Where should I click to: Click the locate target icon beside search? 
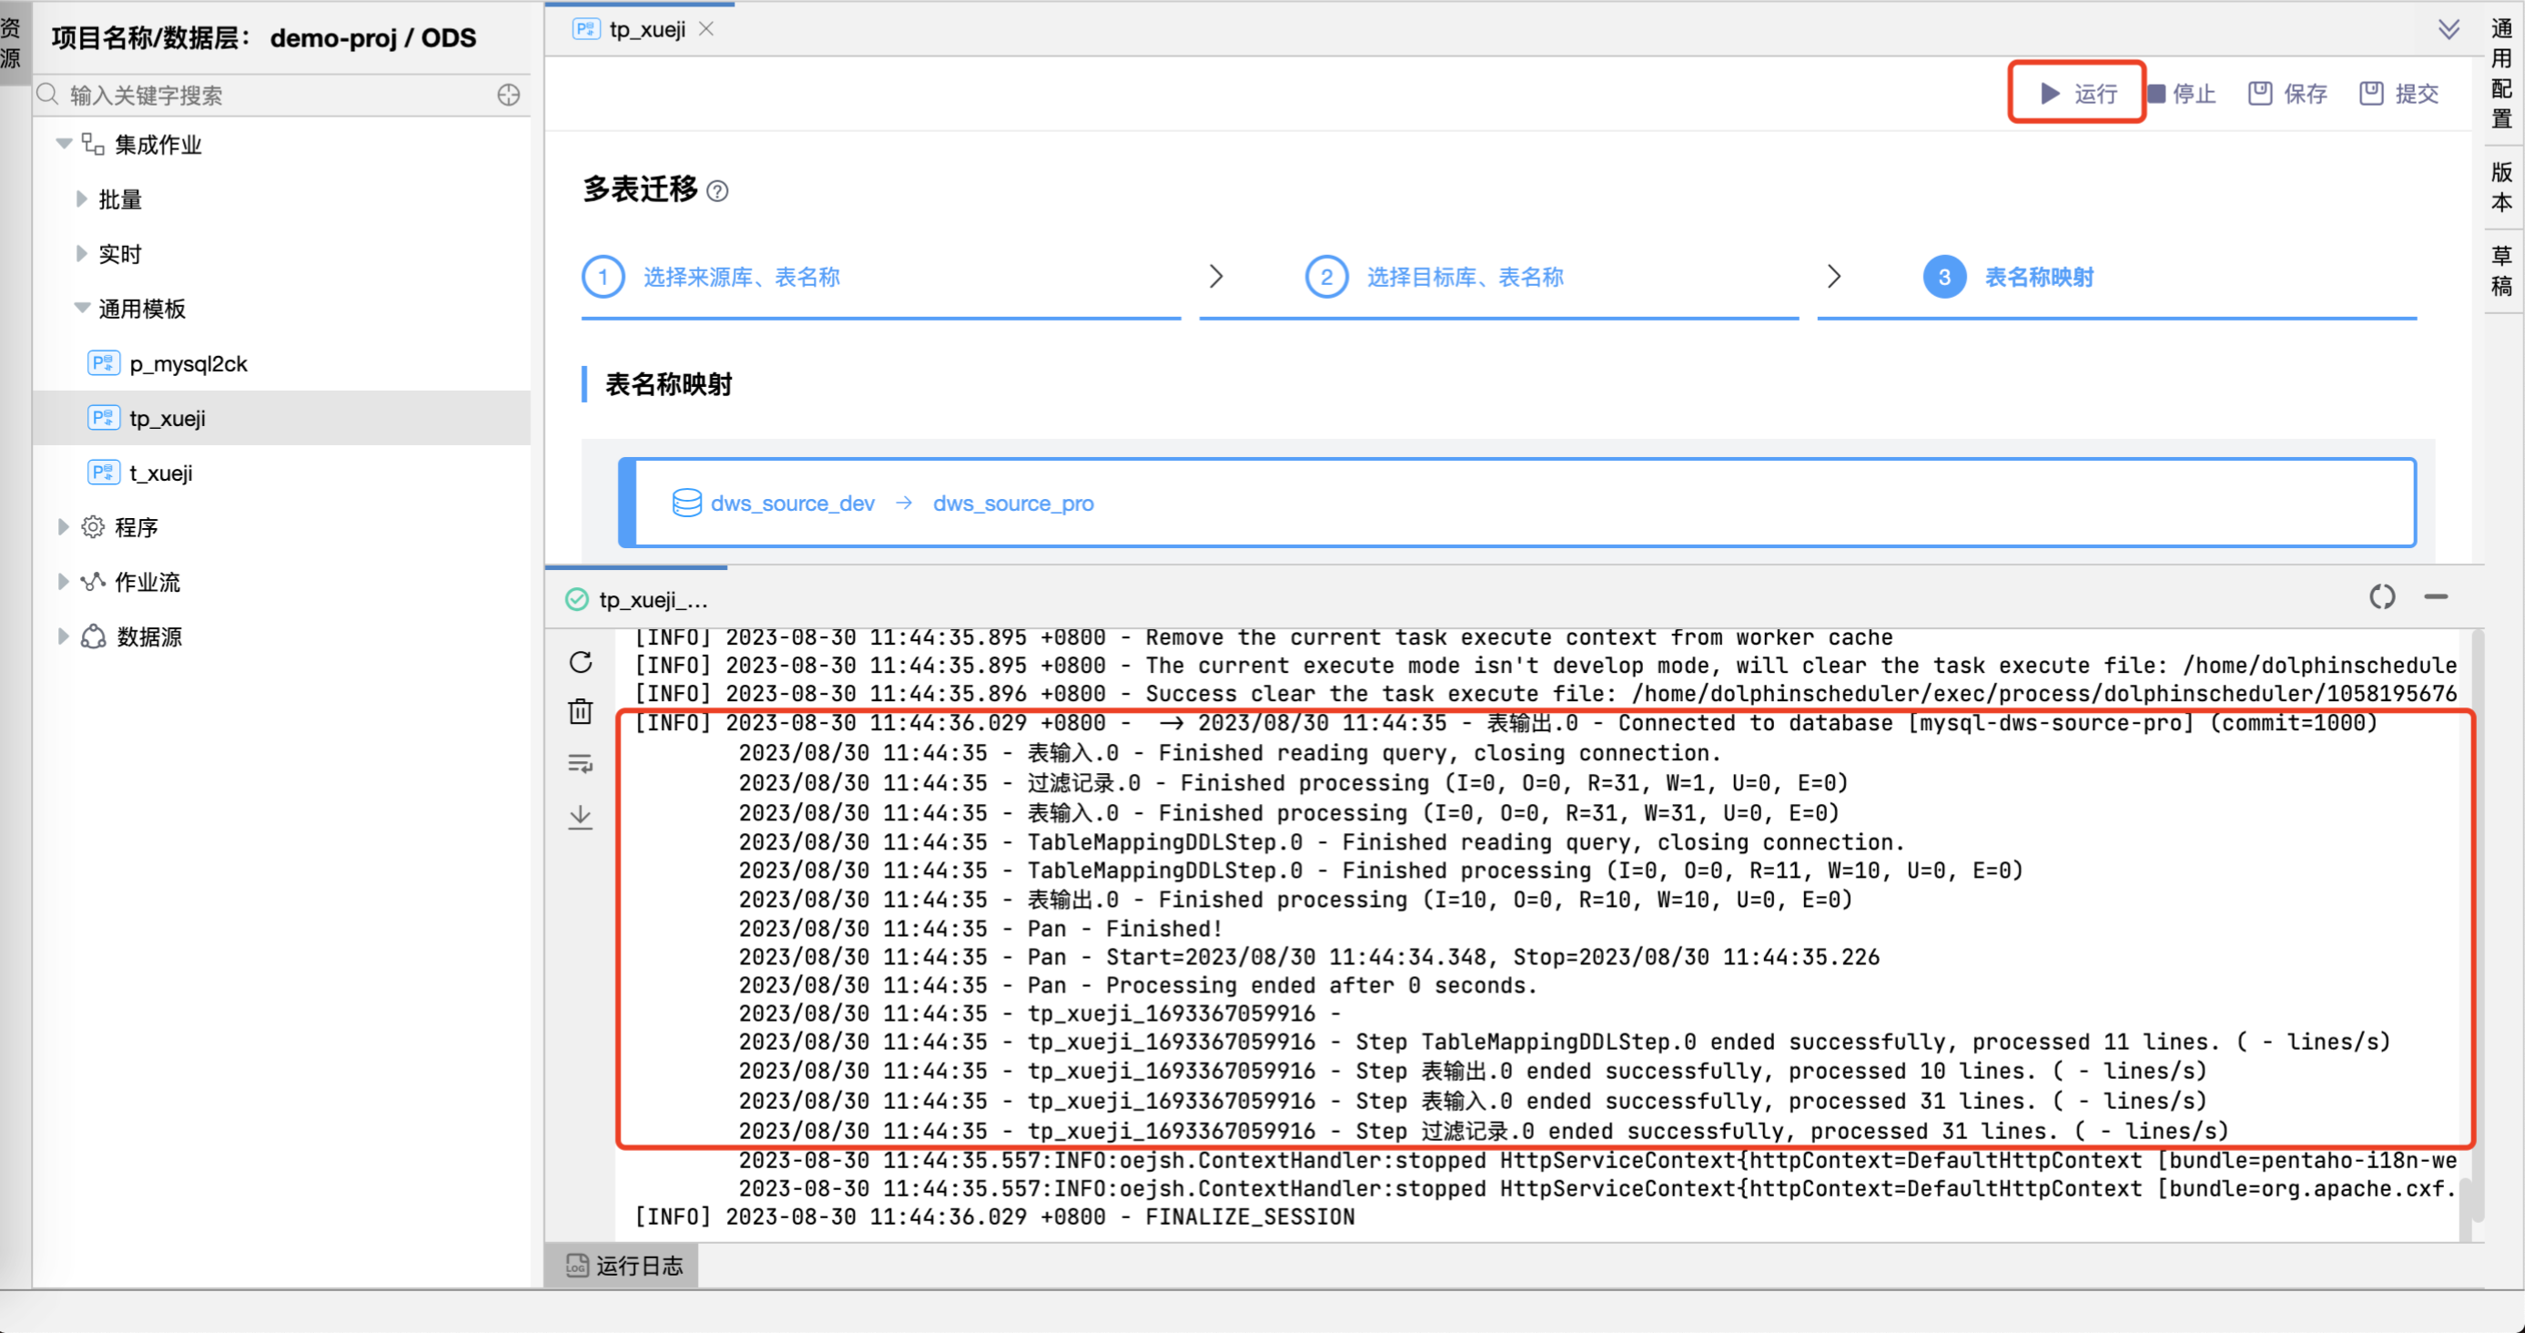(508, 95)
